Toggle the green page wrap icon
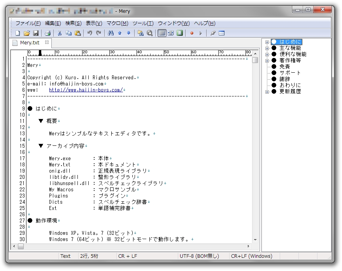Image resolution: width=342 pixels, height=271 pixels. coord(180,33)
